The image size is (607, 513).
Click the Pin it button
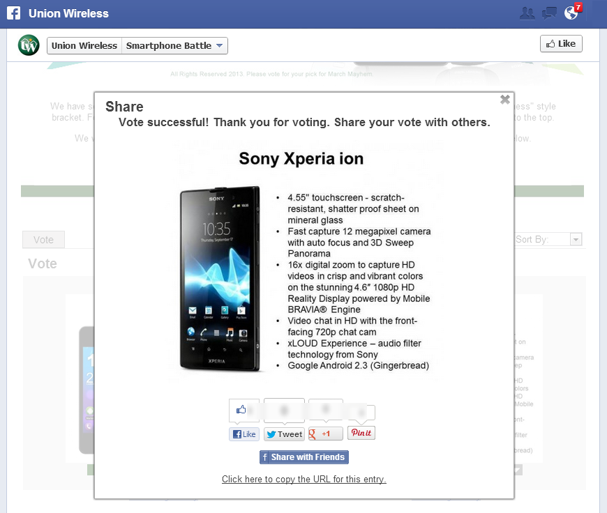(361, 433)
